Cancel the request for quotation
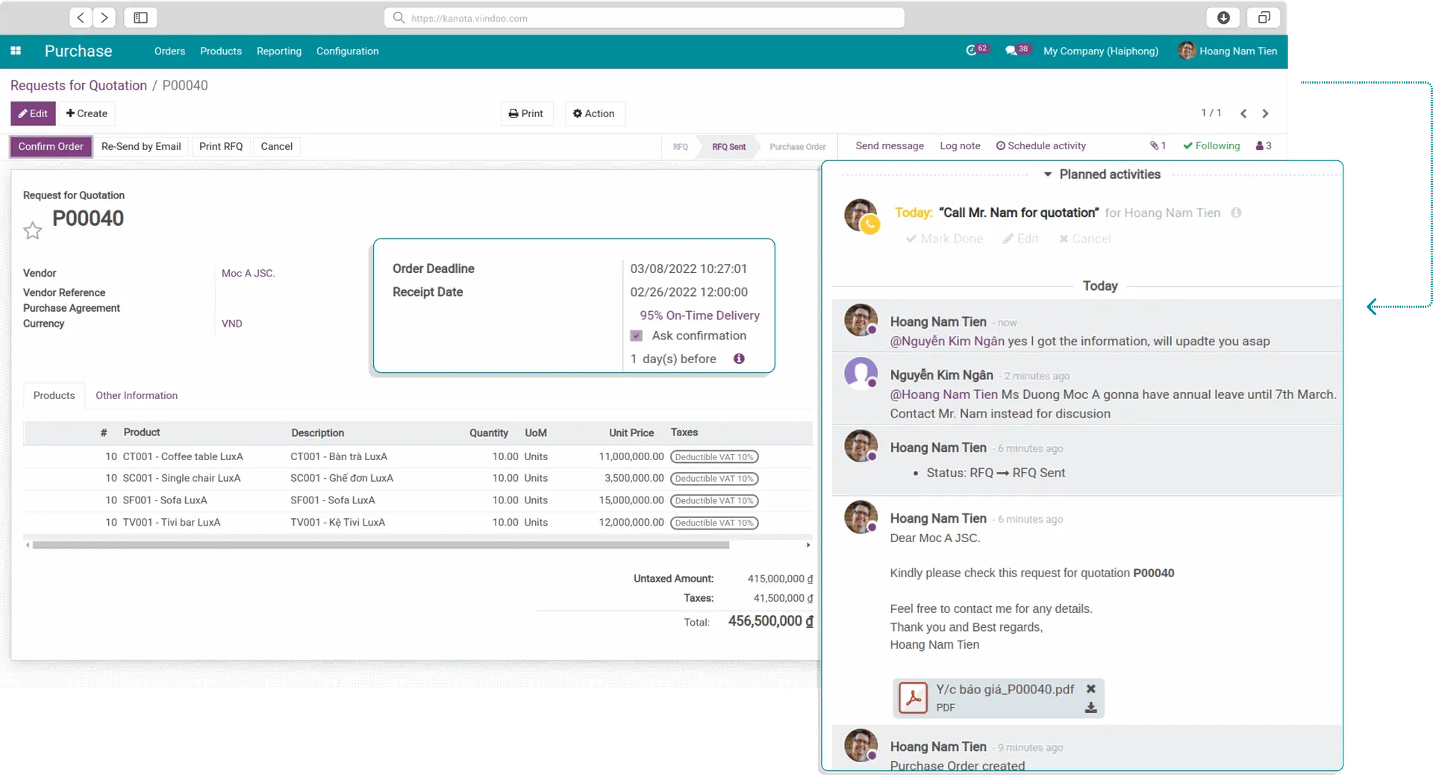The width and height of the screenshot is (1433, 777). point(276,146)
